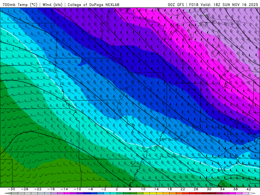Click the 'F018 Valid: 18Z SUN NOV 16 2025' text

click(224, 5)
